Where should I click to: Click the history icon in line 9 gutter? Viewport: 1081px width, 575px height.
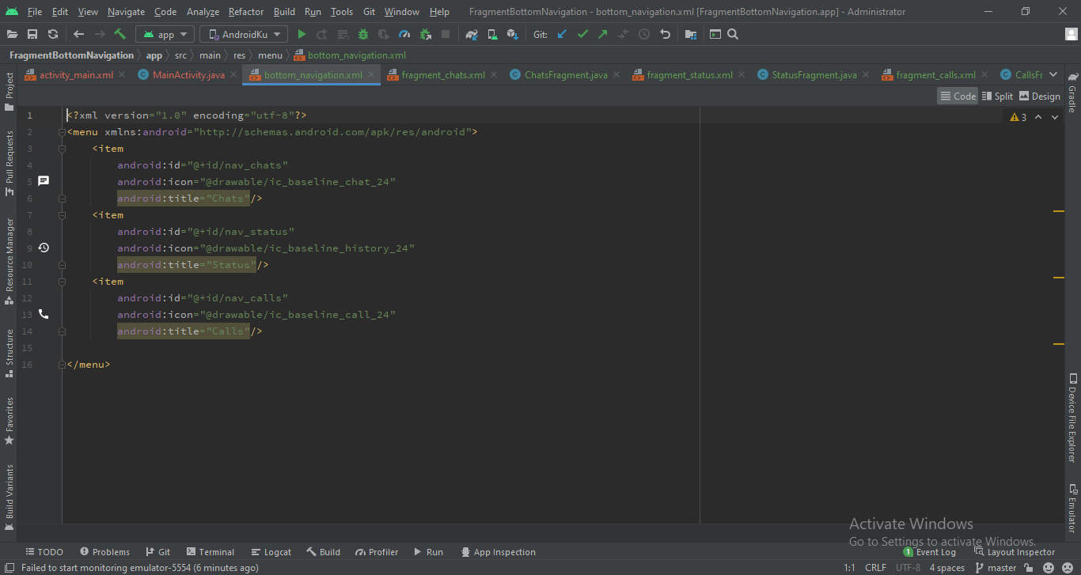(44, 248)
